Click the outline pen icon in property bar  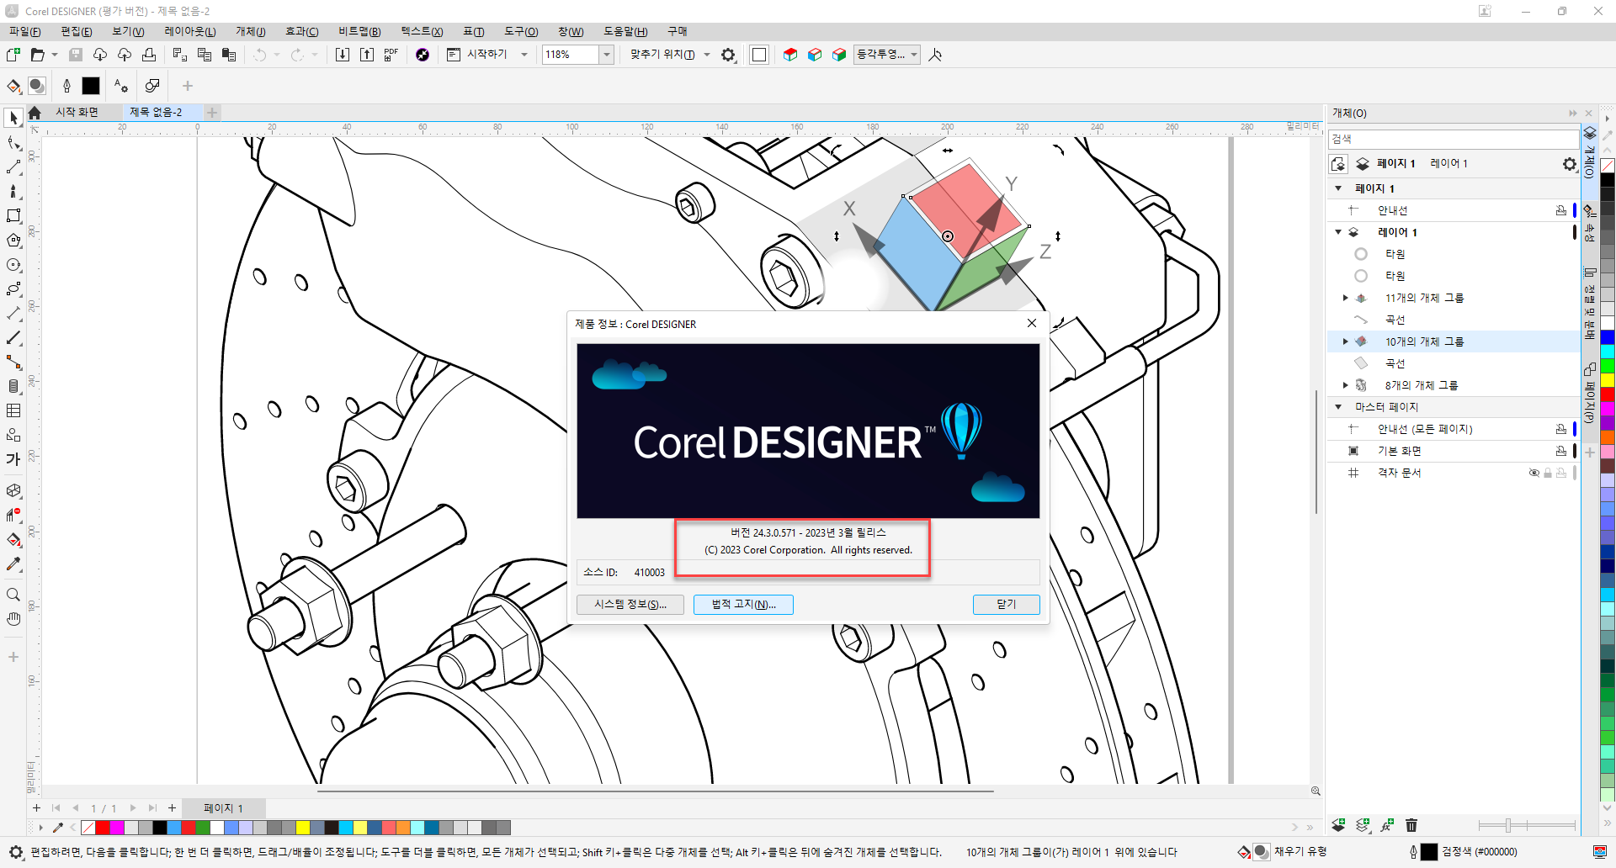[x=67, y=86]
